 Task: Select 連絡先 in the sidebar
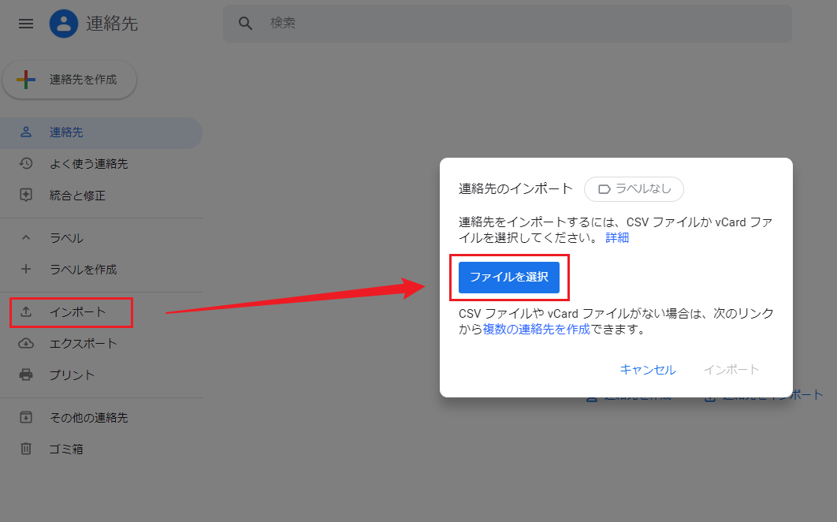66,132
